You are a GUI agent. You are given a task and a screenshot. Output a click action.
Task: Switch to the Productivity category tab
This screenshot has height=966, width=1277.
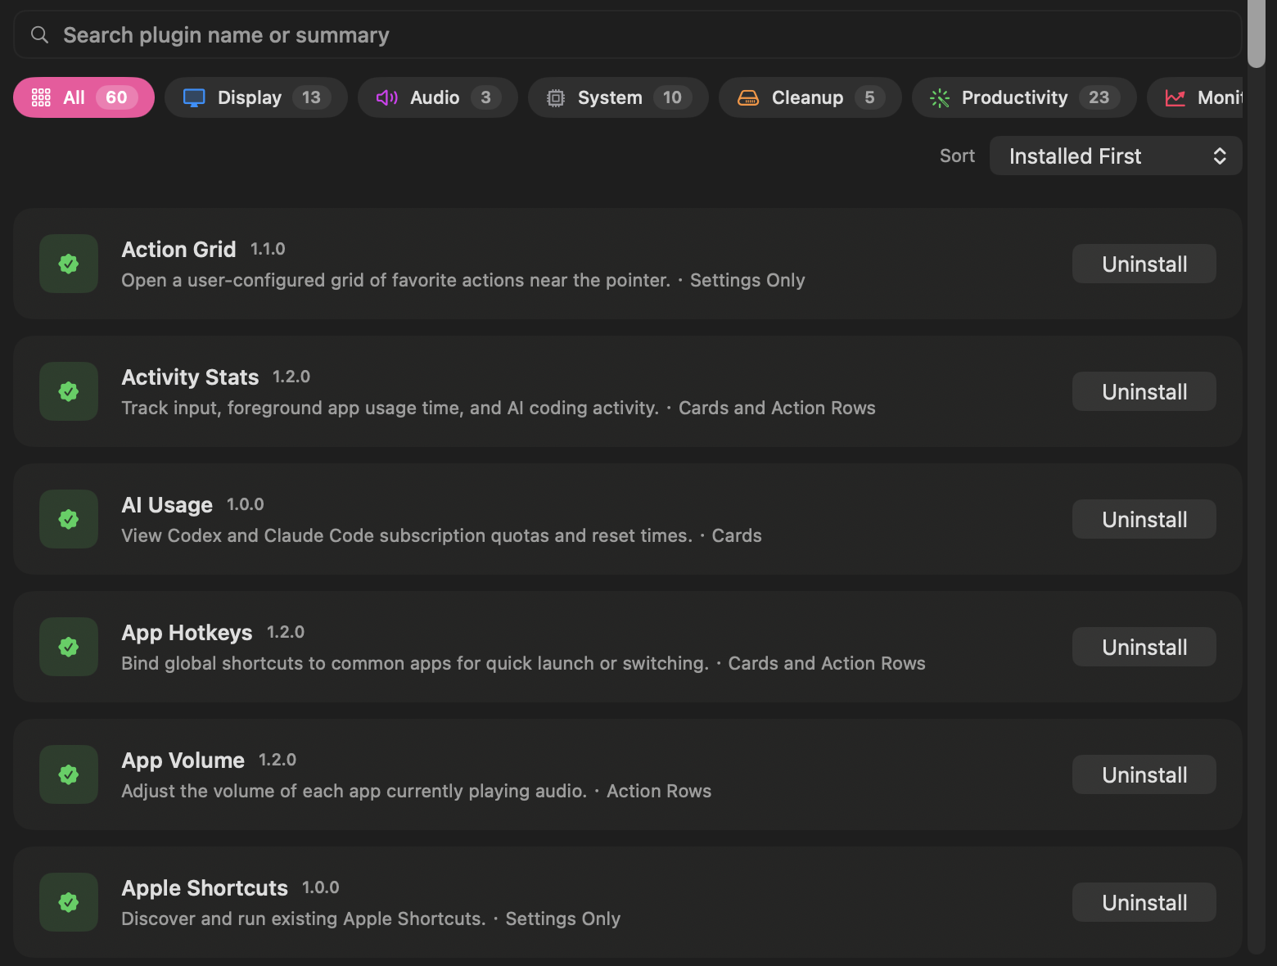tap(1024, 97)
